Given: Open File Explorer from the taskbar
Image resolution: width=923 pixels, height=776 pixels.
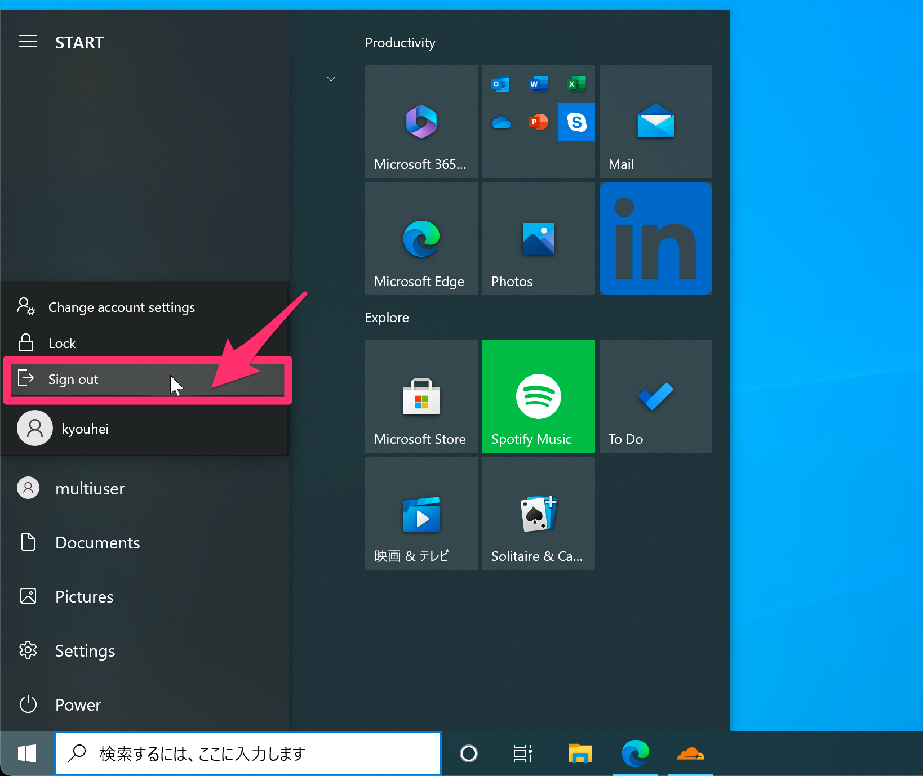Looking at the screenshot, I should (580, 753).
